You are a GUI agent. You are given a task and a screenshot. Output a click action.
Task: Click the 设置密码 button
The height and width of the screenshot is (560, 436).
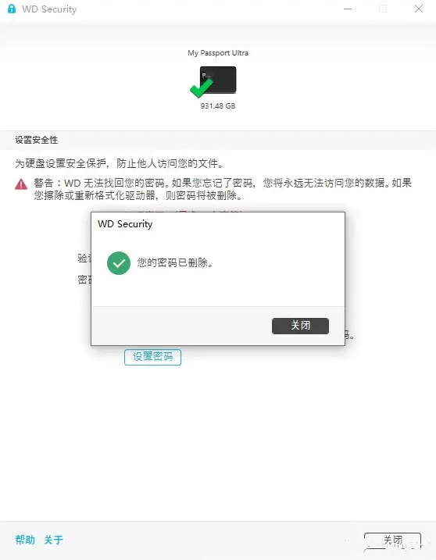[152, 357]
